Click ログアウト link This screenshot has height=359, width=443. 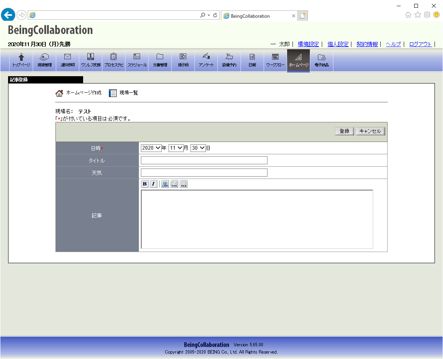tap(420, 44)
